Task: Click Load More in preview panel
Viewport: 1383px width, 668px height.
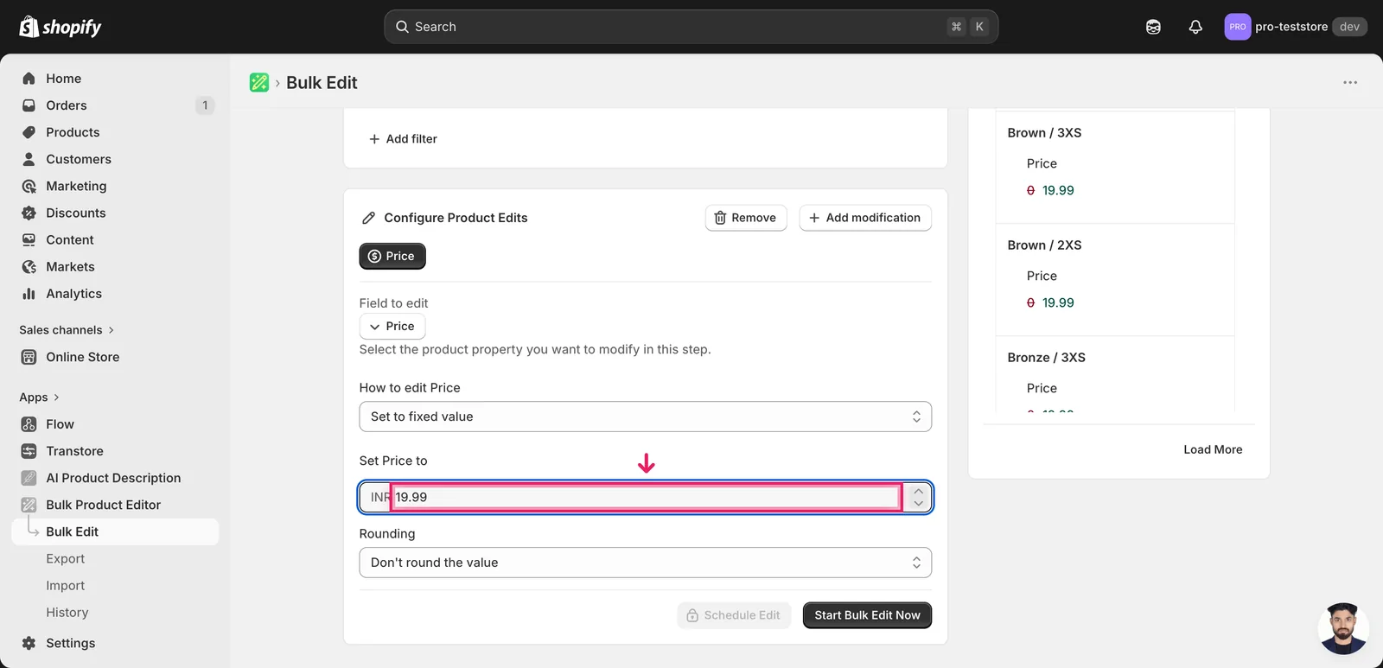Action: click(x=1213, y=449)
